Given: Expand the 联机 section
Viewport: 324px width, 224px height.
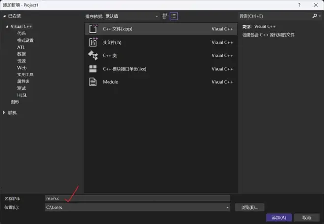Looking at the screenshot, I should (4, 113).
